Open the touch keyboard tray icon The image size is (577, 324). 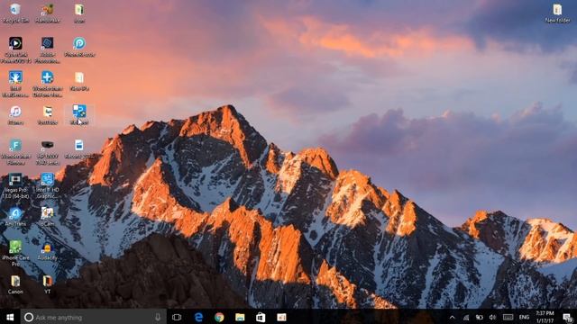click(508, 317)
